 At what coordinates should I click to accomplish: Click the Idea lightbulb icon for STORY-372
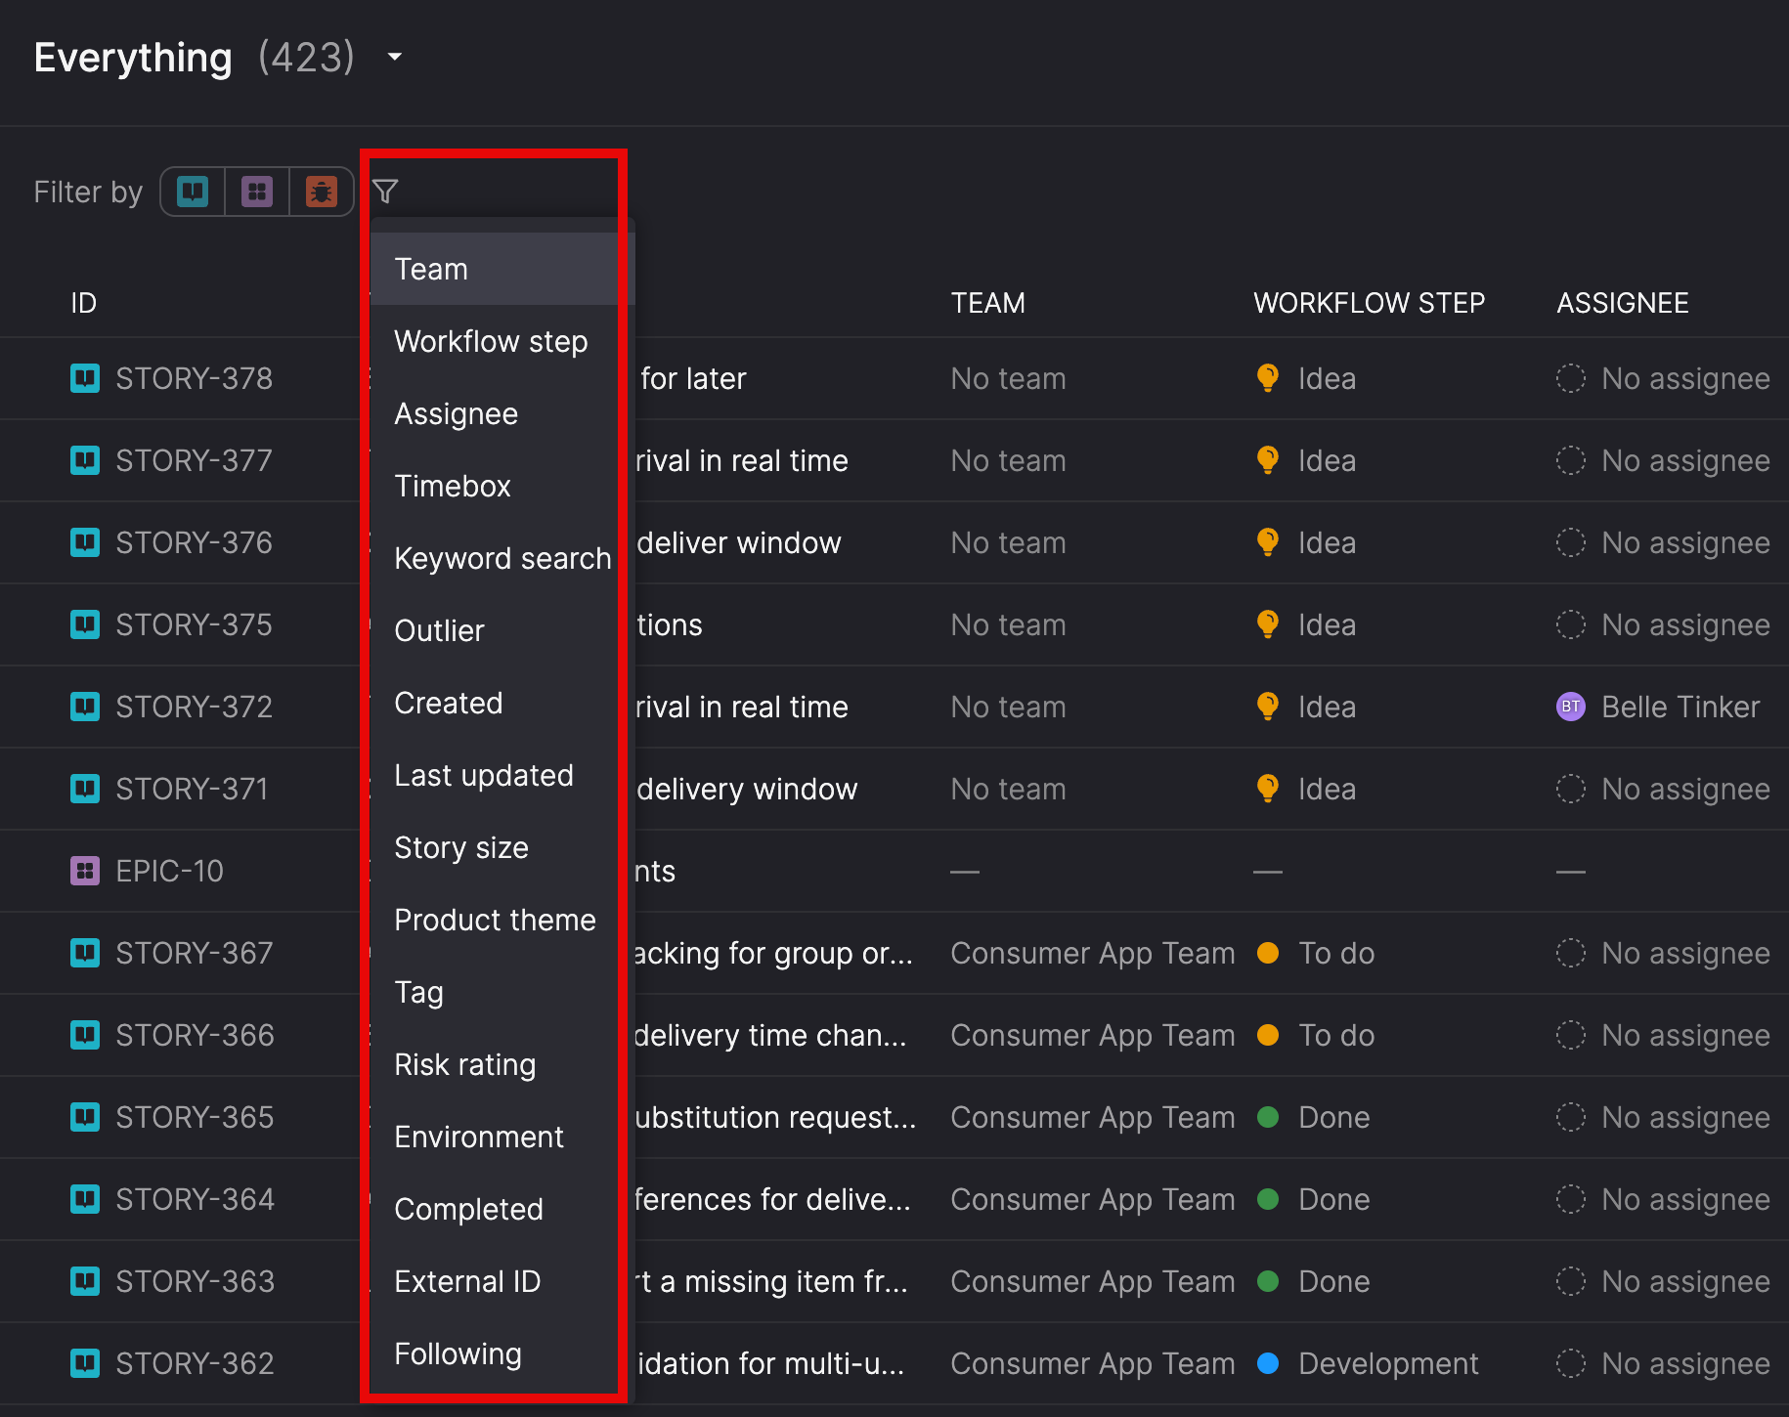pyautogui.click(x=1268, y=707)
